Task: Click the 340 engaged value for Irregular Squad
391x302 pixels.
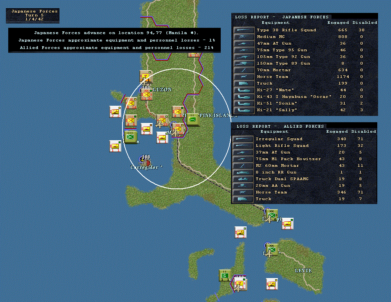Action: point(342,139)
